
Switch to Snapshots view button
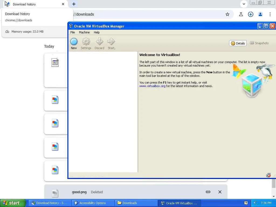(x=259, y=43)
